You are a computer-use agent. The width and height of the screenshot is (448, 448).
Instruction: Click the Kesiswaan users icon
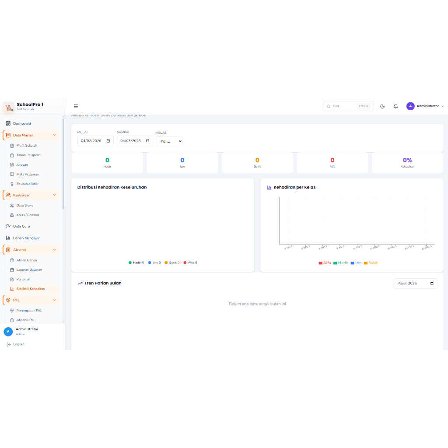coord(8,195)
